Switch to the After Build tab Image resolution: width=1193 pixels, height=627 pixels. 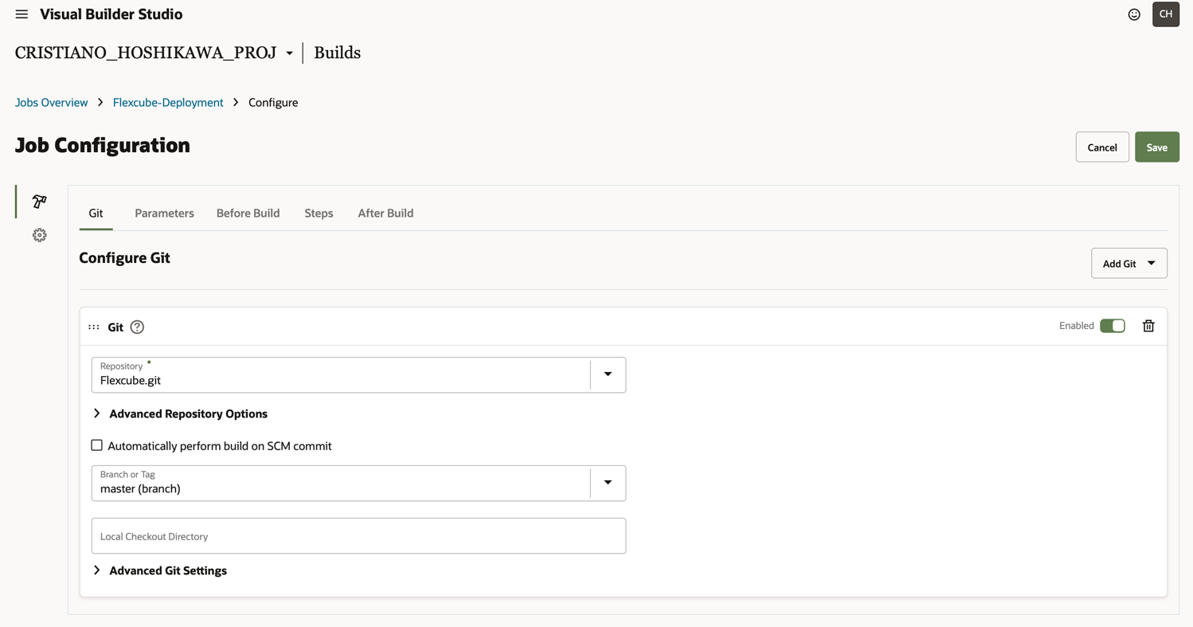pyautogui.click(x=385, y=213)
